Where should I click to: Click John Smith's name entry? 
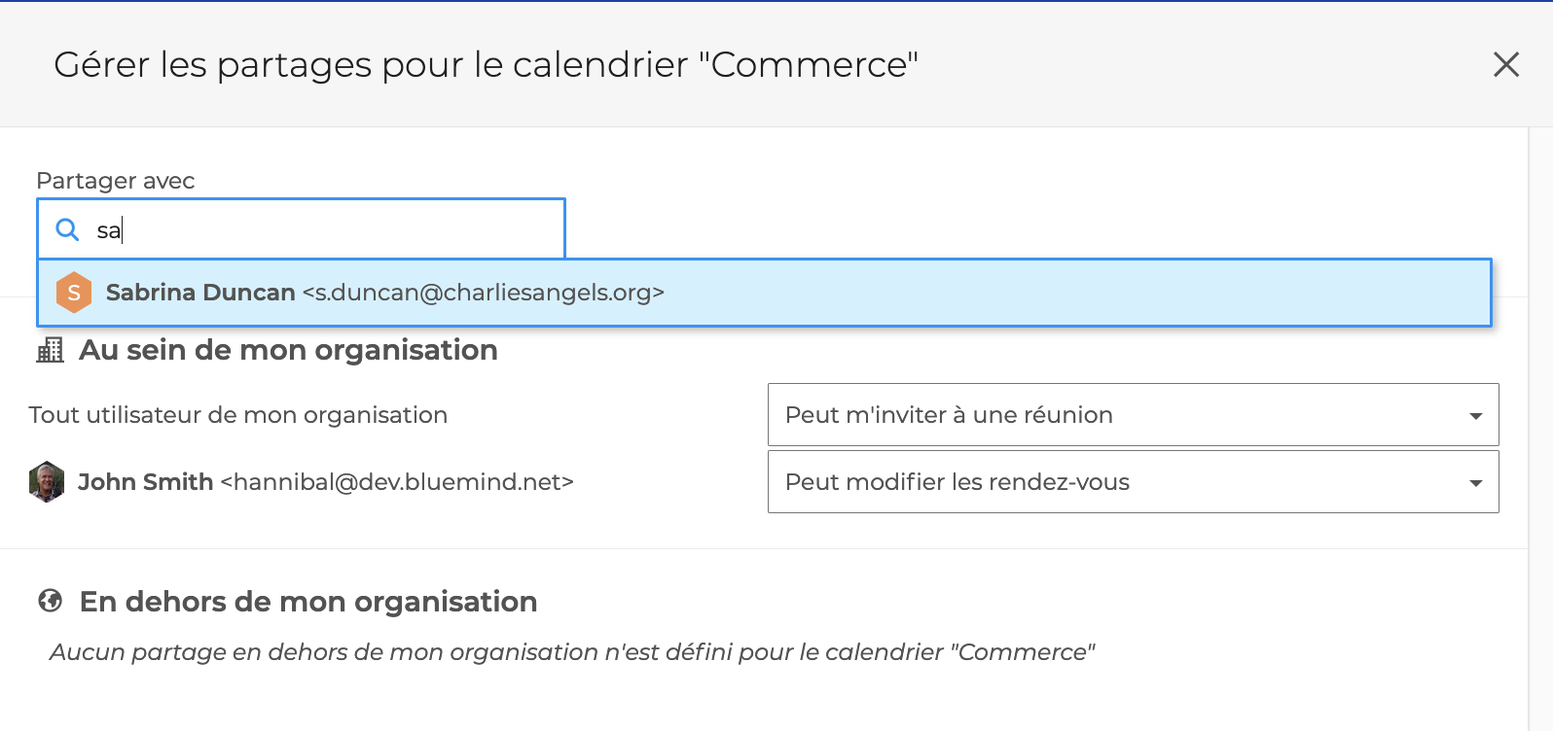tap(325, 482)
